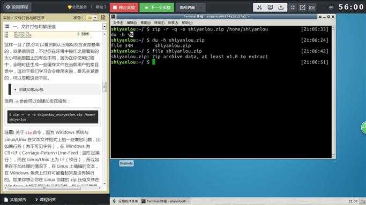Click the fullscreen shrink arrows icon
This screenshot has height=205, width=366.
click(x=293, y=7)
